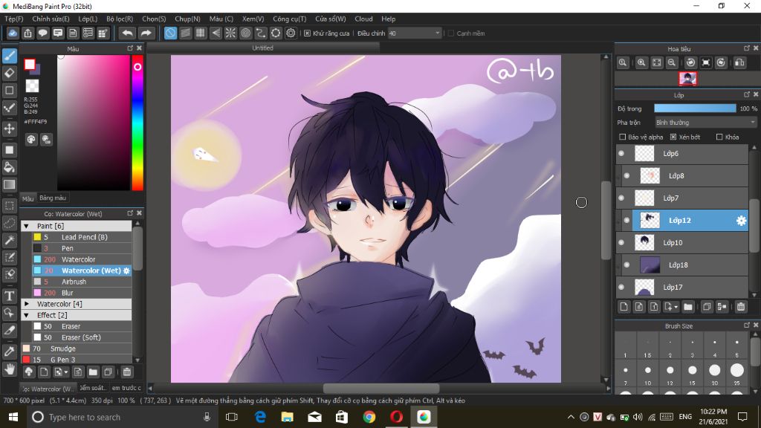Hide the Lớp10 layer
The width and height of the screenshot is (761, 428).
click(x=621, y=243)
